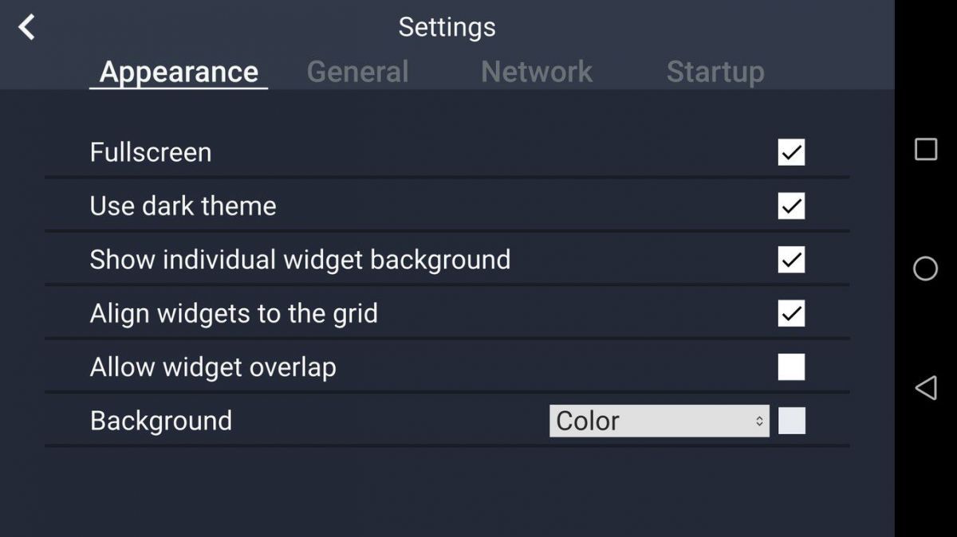Viewport: 957px width, 537px height.
Task: Uncheck the Fullscreen checkbox
Action: 791,152
